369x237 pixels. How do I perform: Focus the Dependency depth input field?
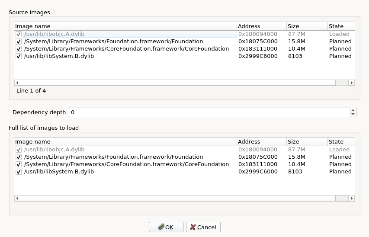click(209, 112)
